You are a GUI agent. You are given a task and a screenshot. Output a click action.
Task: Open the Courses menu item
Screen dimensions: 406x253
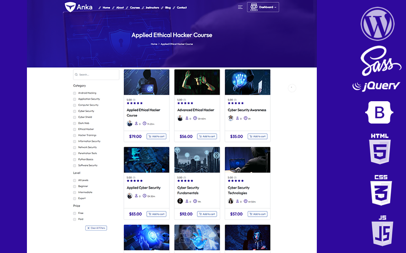(135, 8)
